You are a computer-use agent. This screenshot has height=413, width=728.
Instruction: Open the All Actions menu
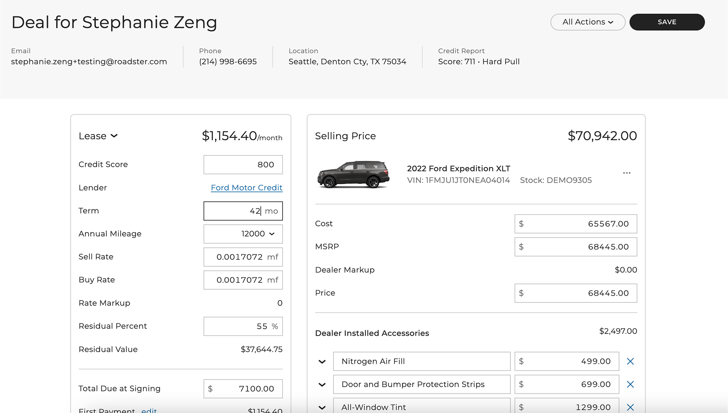pos(587,22)
